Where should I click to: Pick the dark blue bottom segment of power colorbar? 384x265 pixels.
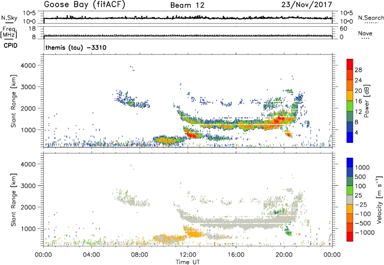[x=350, y=137]
